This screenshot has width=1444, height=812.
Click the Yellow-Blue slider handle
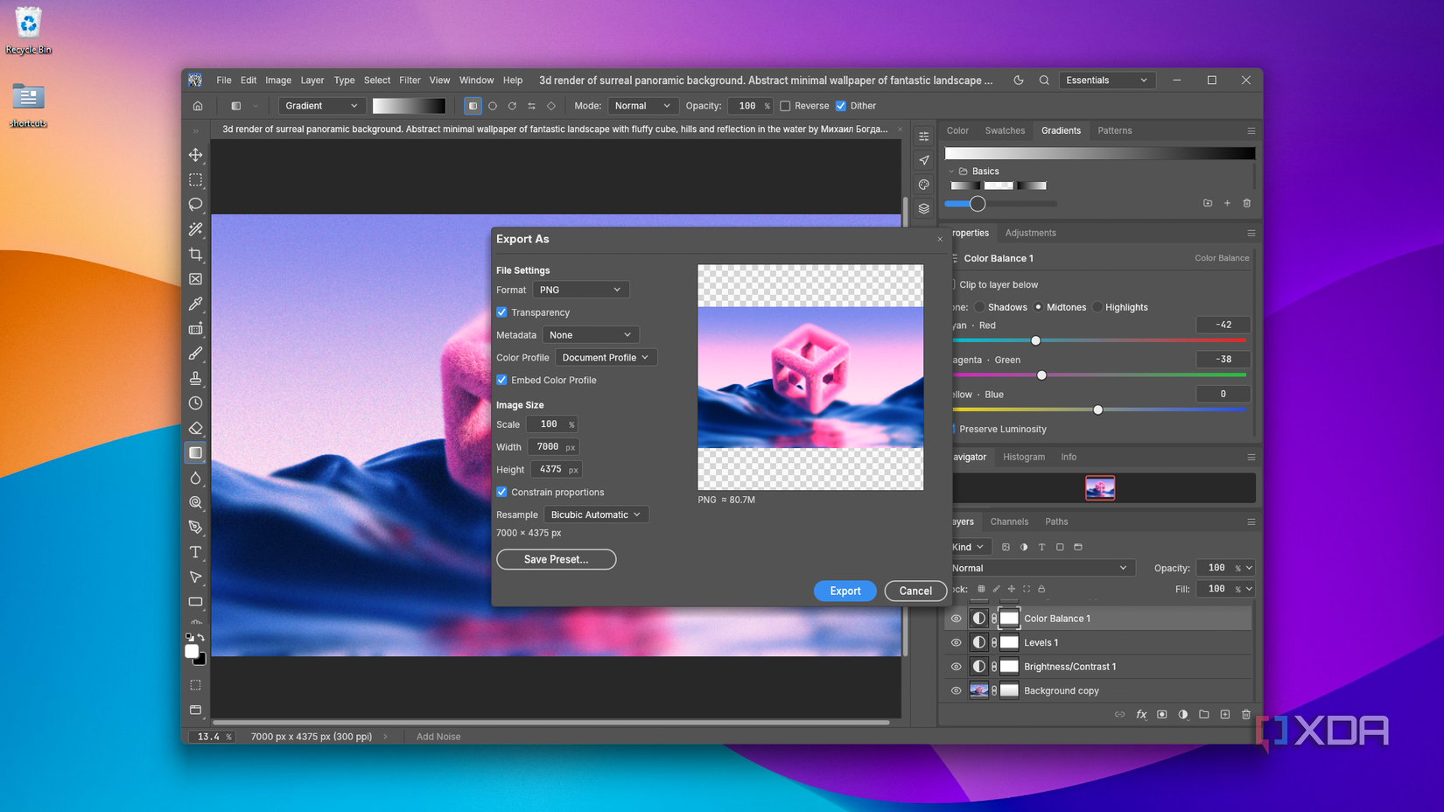pyautogui.click(x=1097, y=409)
